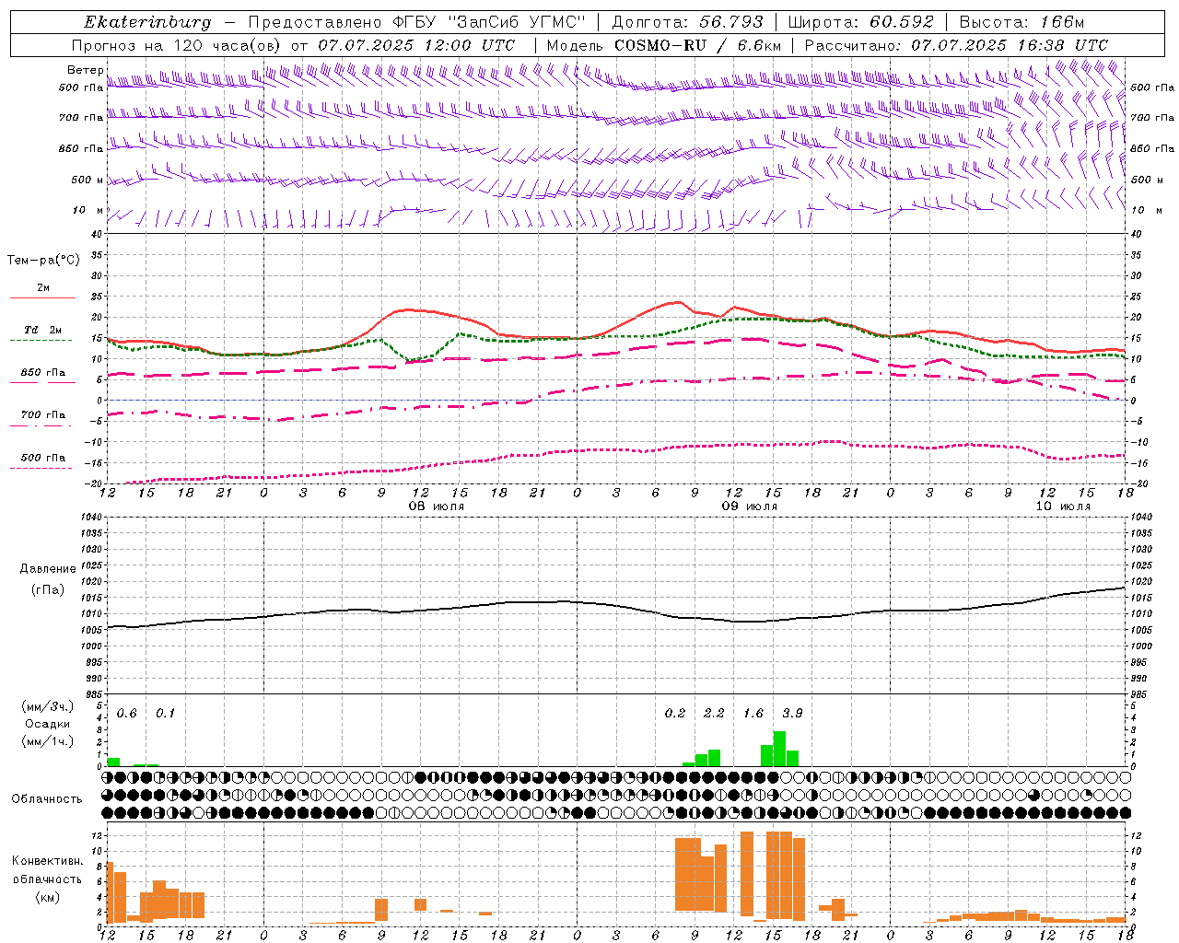Image resolution: width=1179 pixels, height=943 pixels.
Task: Click the '09 июля' date label
Action: (750, 506)
